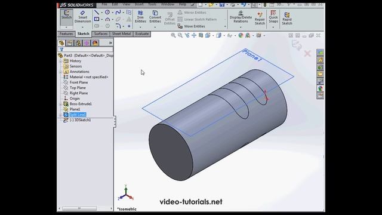382x215 pixels.
Task: Open Display/Delete Relations tool
Action: coord(241,17)
